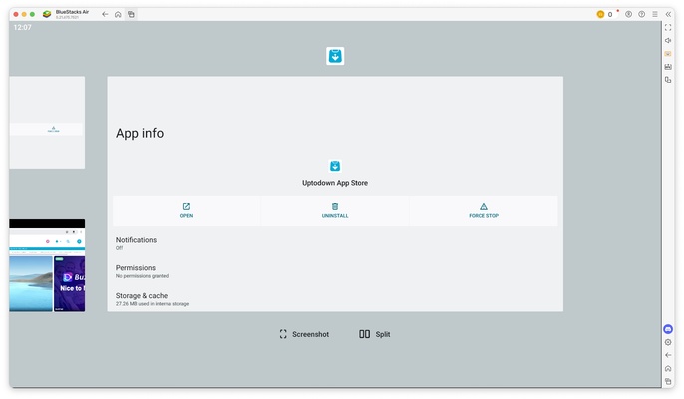Open the Notifications setting row
Screen dimensions: 684x399
point(335,243)
